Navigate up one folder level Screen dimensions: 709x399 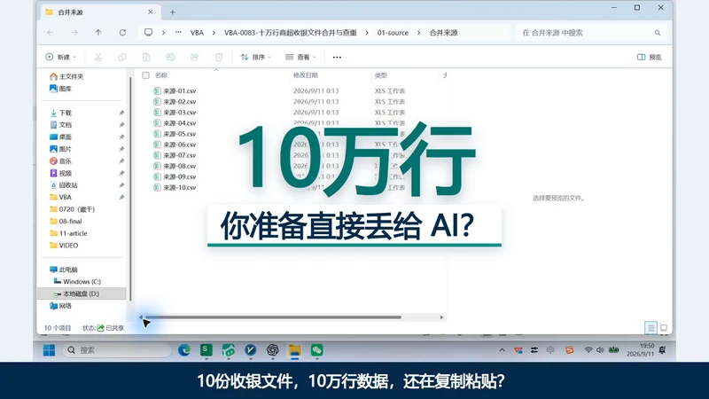[98, 33]
